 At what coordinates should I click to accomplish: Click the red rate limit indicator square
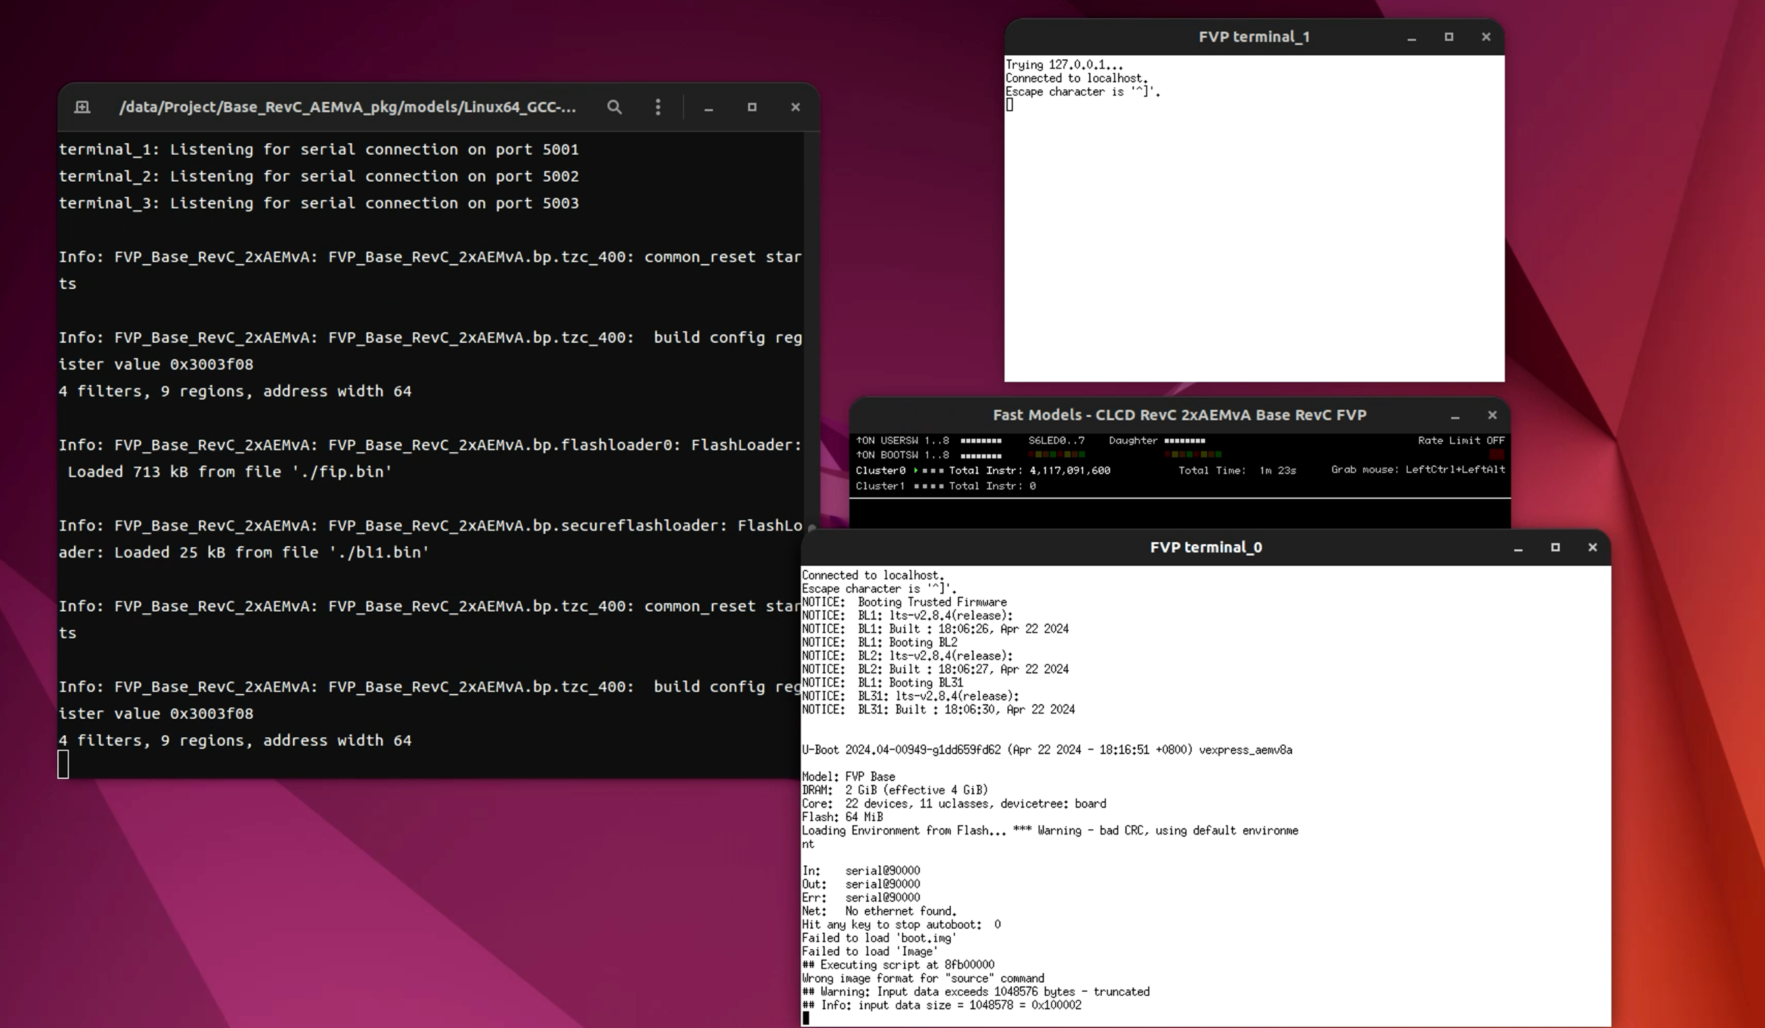(x=1496, y=454)
